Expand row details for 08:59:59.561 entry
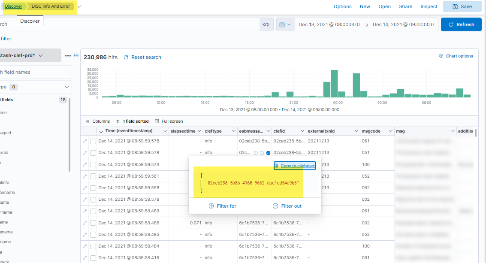Viewport: 486px width, 263px height. [85, 176]
